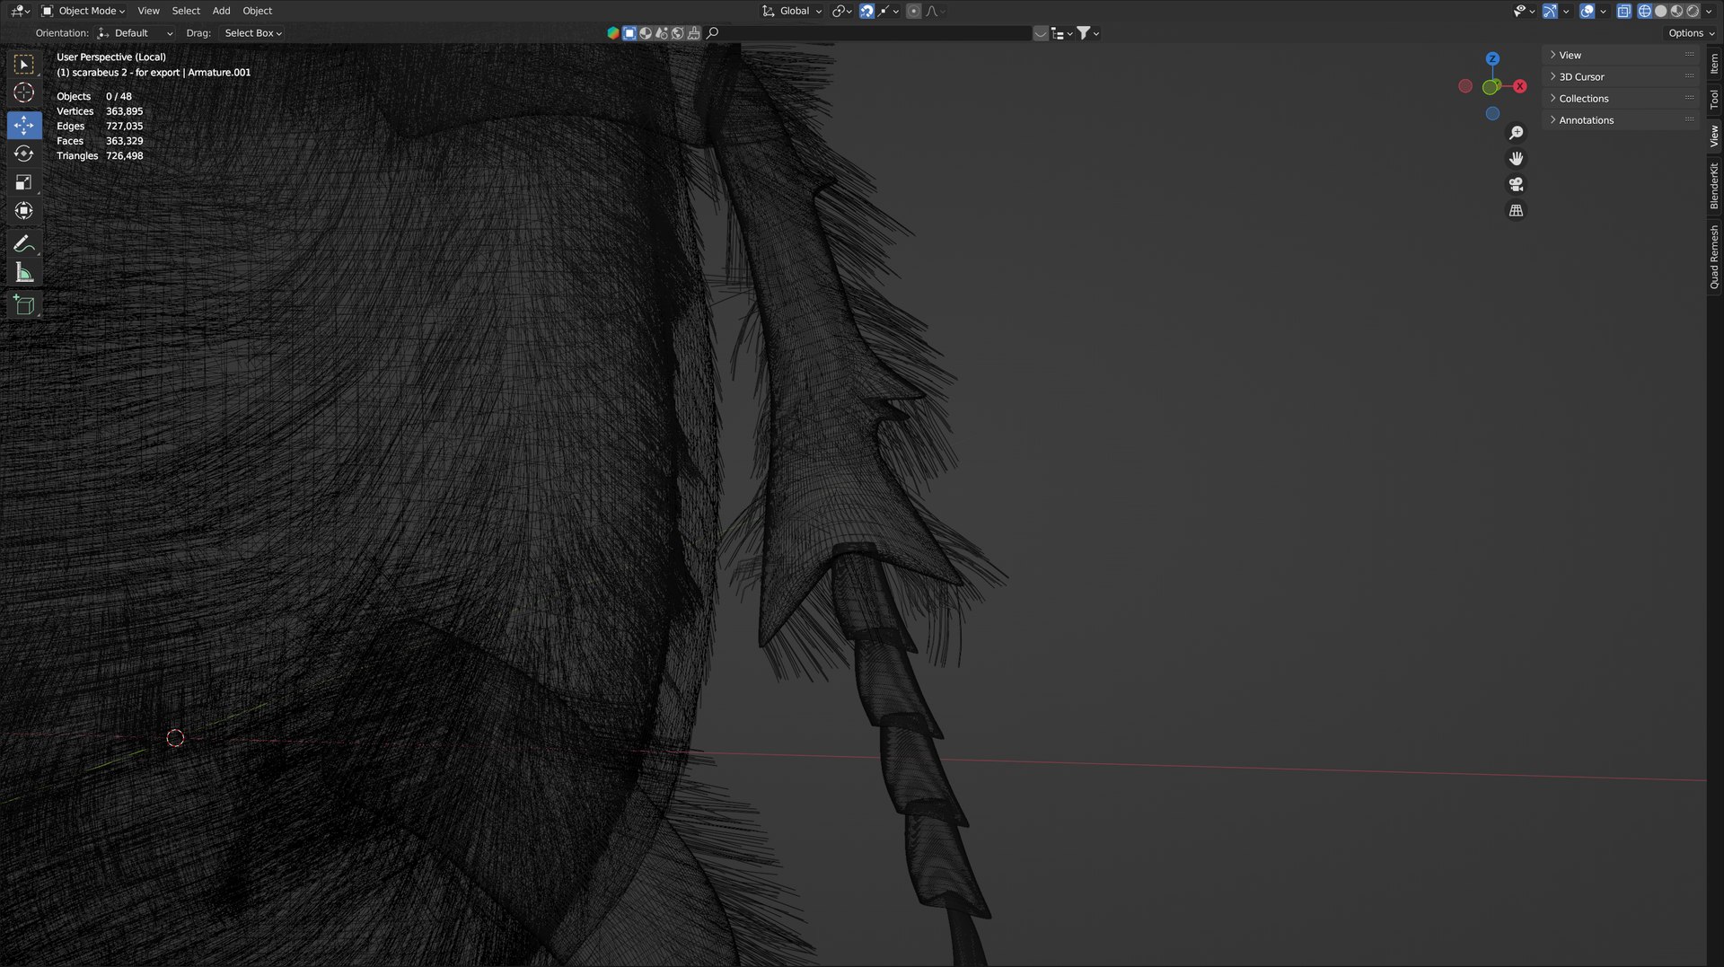Open the Select menu
Image resolution: width=1724 pixels, height=967 pixels.
point(186,11)
